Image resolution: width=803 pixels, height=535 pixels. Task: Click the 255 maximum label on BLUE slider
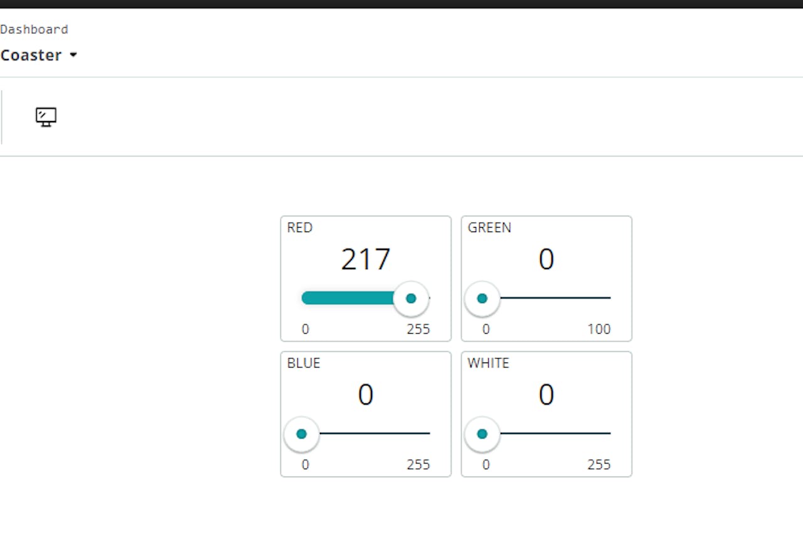click(x=418, y=465)
